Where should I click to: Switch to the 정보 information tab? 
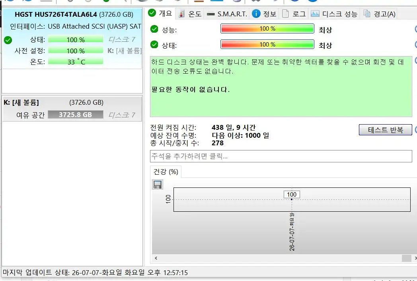[264, 14]
